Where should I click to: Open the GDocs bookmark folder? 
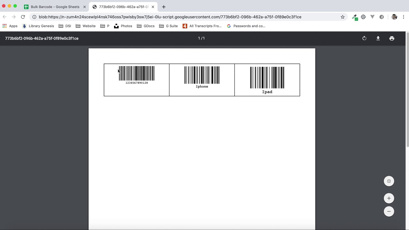tap(146, 26)
